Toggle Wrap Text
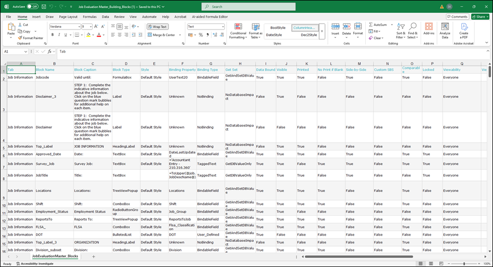Image resolution: width=493 pixels, height=267 pixels. click(x=157, y=27)
